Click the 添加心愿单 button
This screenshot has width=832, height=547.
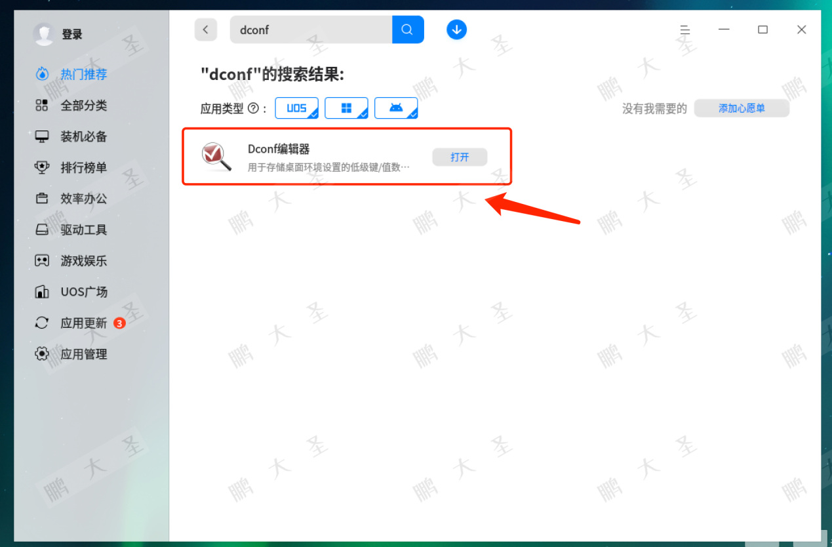click(x=742, y=108)
